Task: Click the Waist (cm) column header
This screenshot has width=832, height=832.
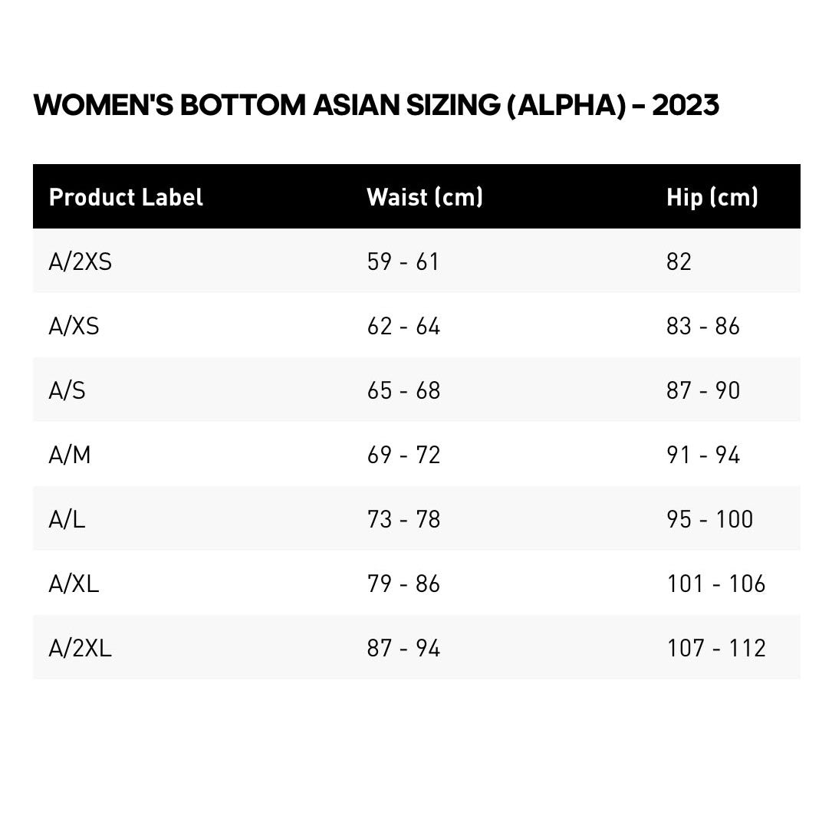Action: [x=425, y=197]
